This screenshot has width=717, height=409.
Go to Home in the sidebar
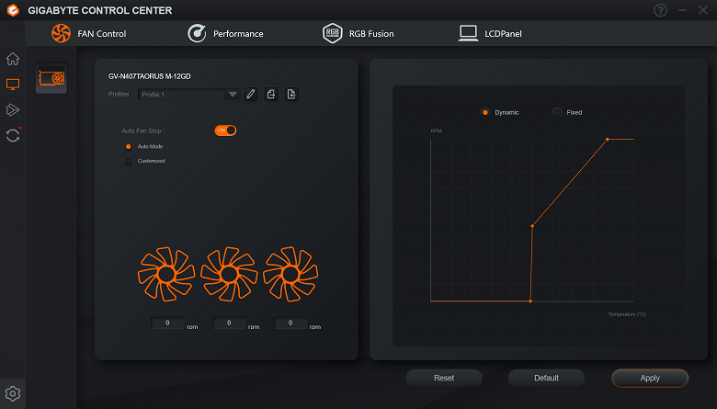pyautogui.click(x=13, y=59)
